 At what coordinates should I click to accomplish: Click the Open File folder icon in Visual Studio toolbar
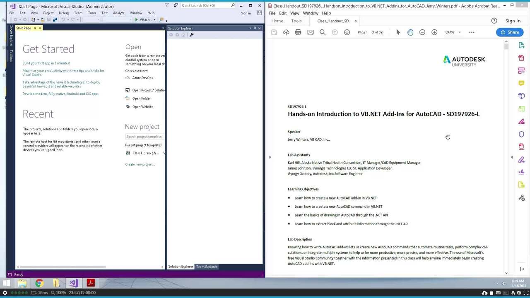pos(43,19)
